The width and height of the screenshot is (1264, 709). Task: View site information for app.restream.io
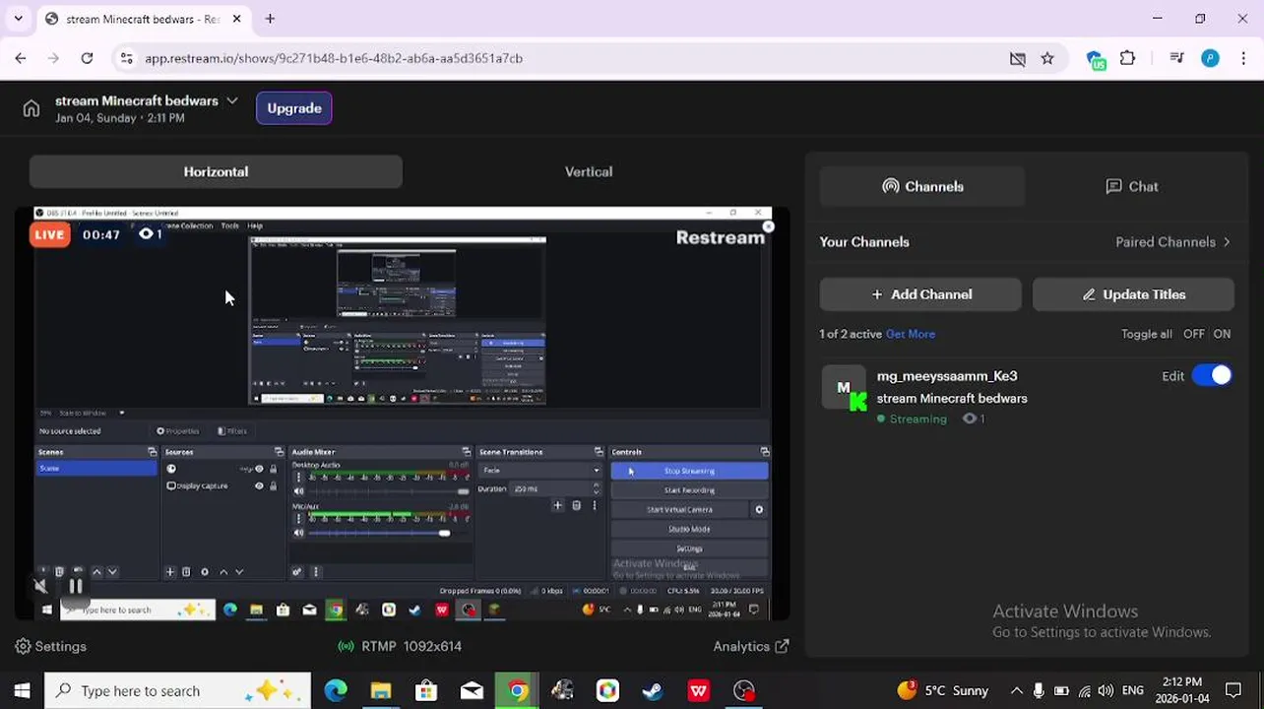(126, 58)
